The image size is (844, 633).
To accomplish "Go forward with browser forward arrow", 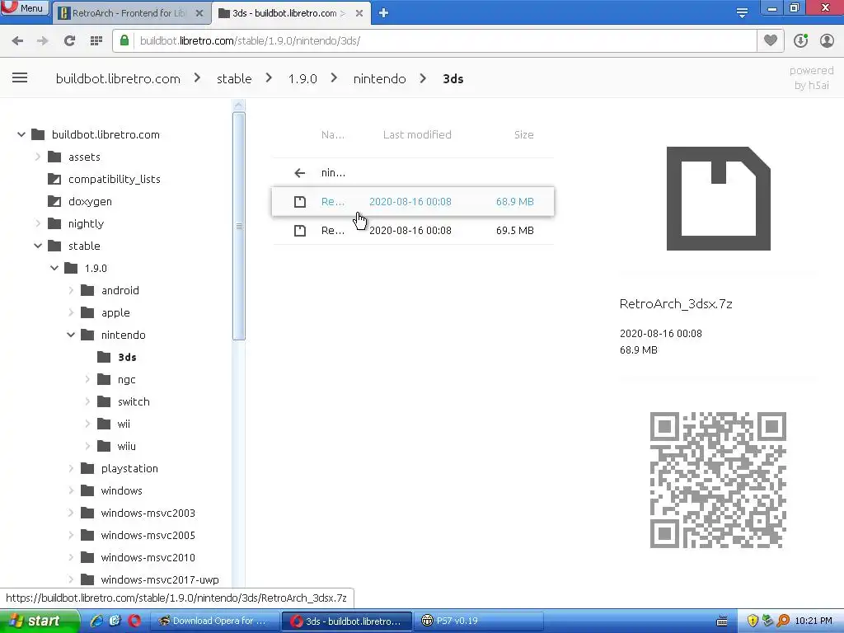I will click(x=43, y=40).
